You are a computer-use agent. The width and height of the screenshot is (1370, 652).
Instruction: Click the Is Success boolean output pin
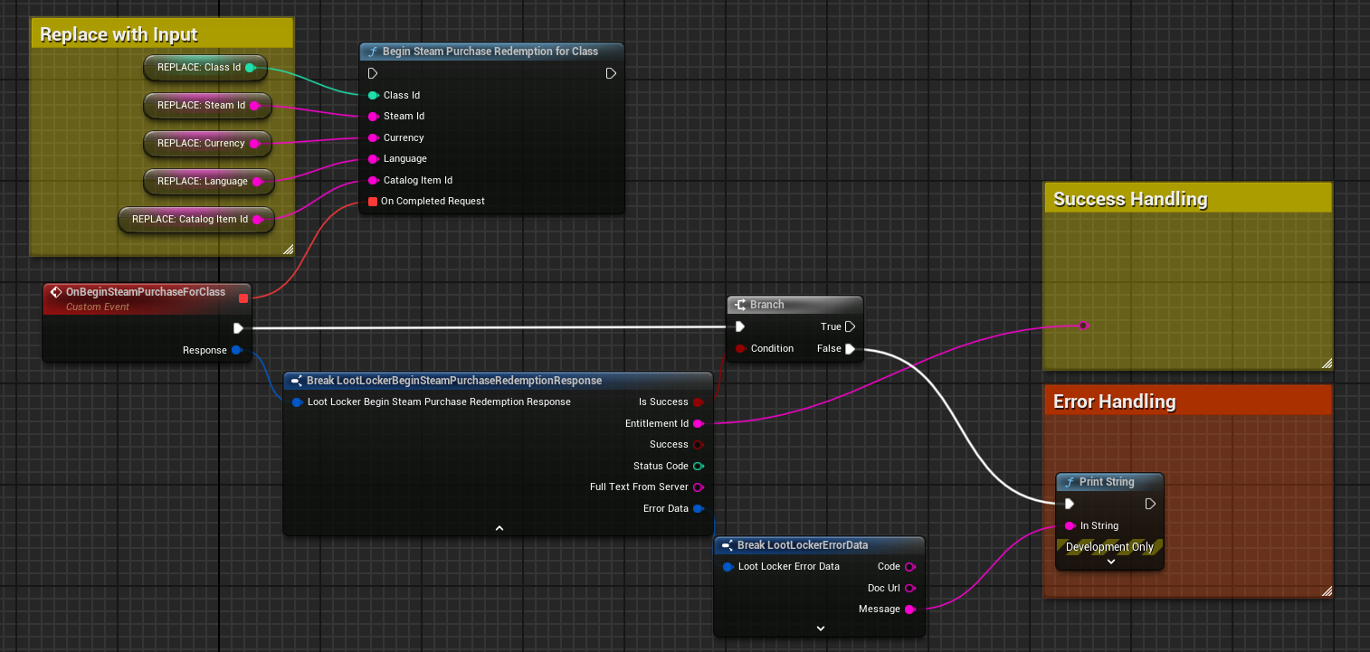click(698, 402)
